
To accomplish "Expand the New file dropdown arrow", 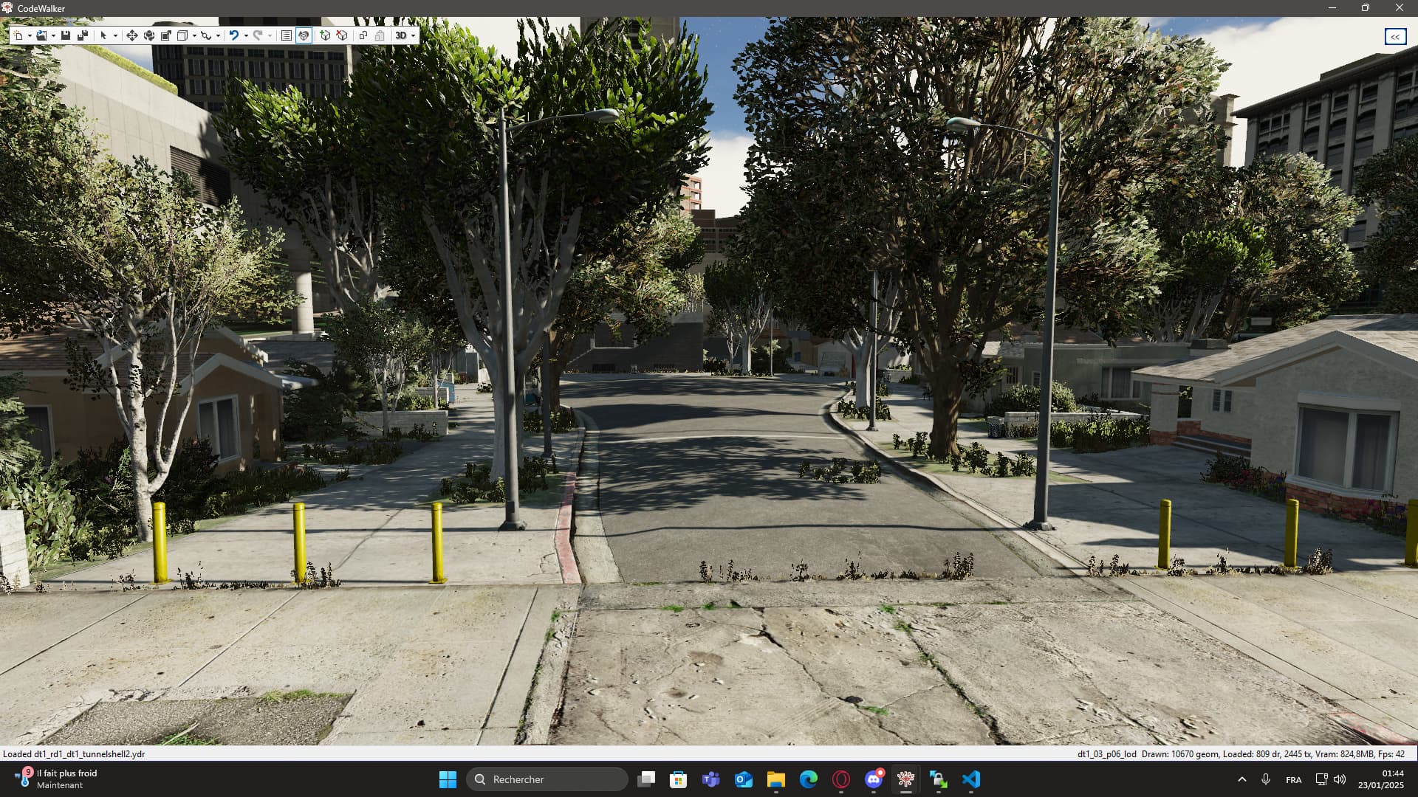I will (30, 36).
